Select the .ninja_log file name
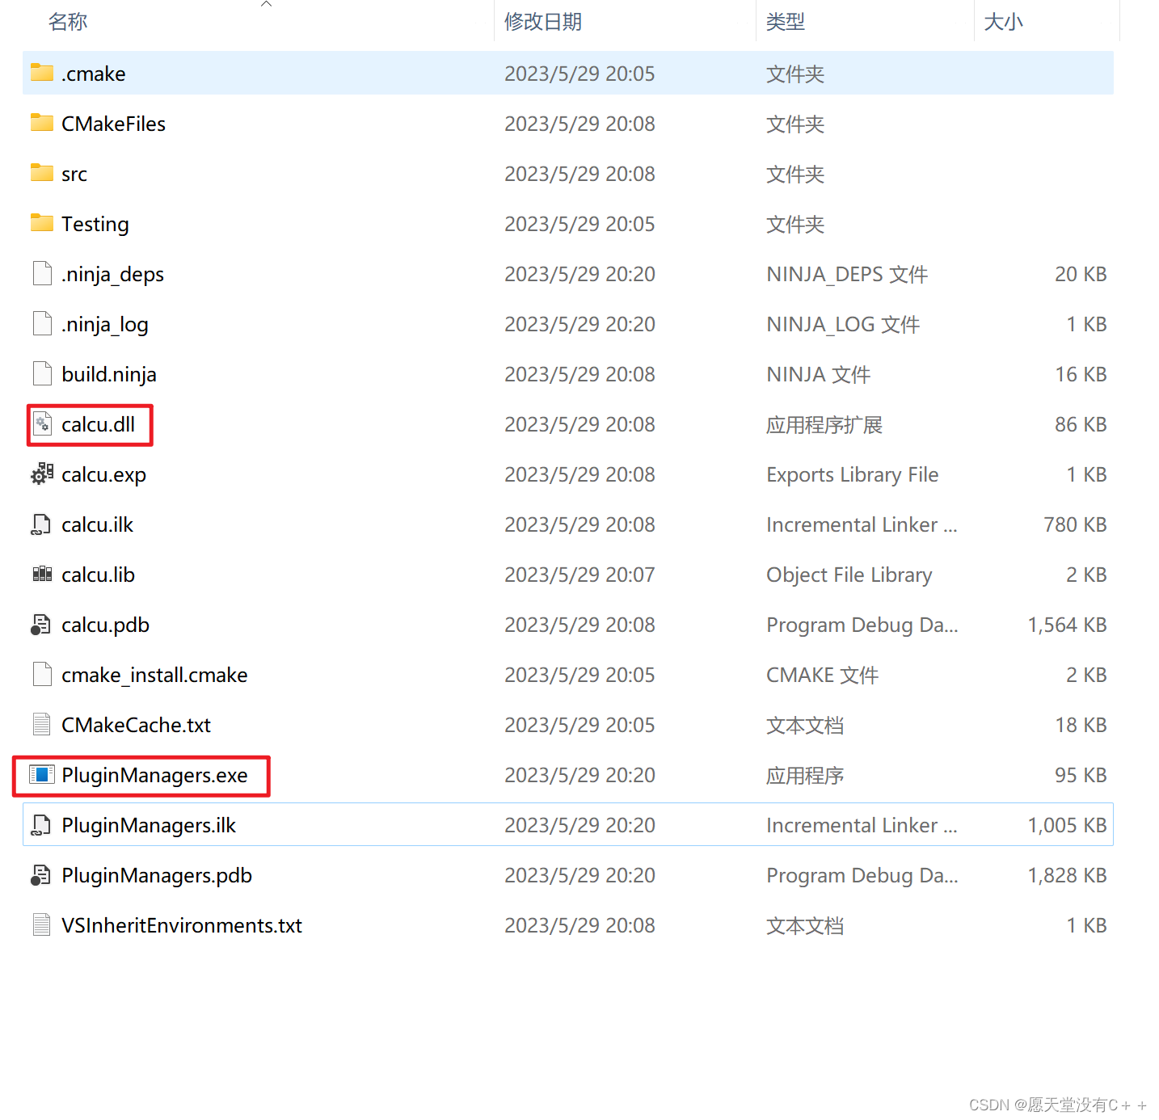1159x1120 pixels. pos(105,324)
